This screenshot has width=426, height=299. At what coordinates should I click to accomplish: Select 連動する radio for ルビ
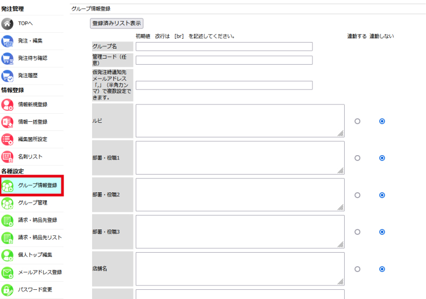pos(357,121)
